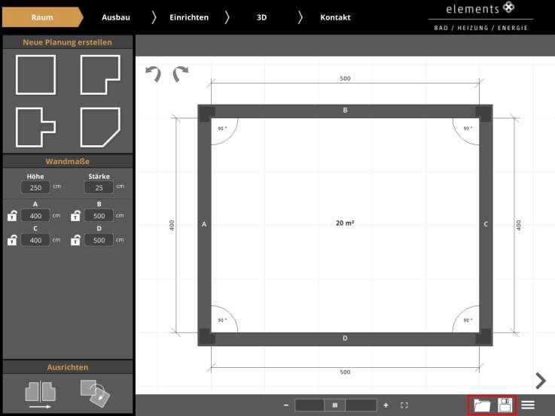This screenshot has height=416, width=555.
Task: Click the next step chevron arrow
Action: coord(541,381)
